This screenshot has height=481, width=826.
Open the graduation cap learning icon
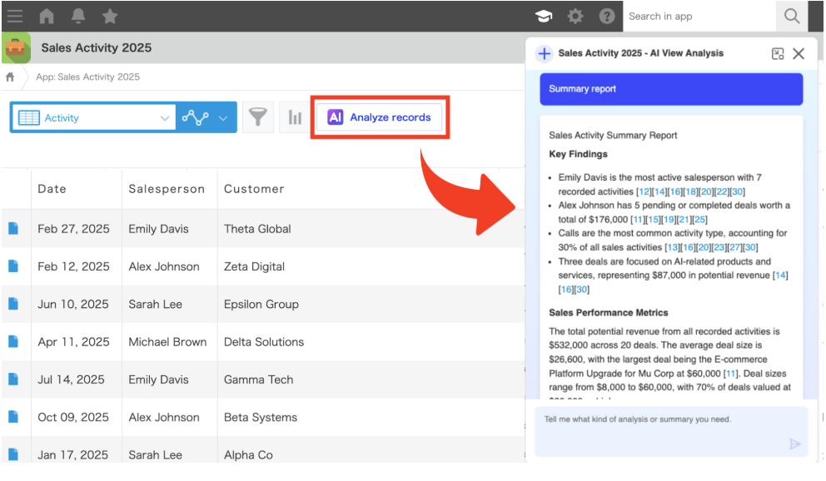click(544, 16)
